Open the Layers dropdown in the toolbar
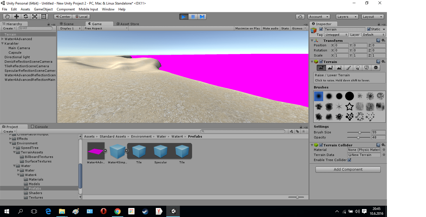Viewport: 426px width, 217px height. pyautogui.click(x=347, y=17)
